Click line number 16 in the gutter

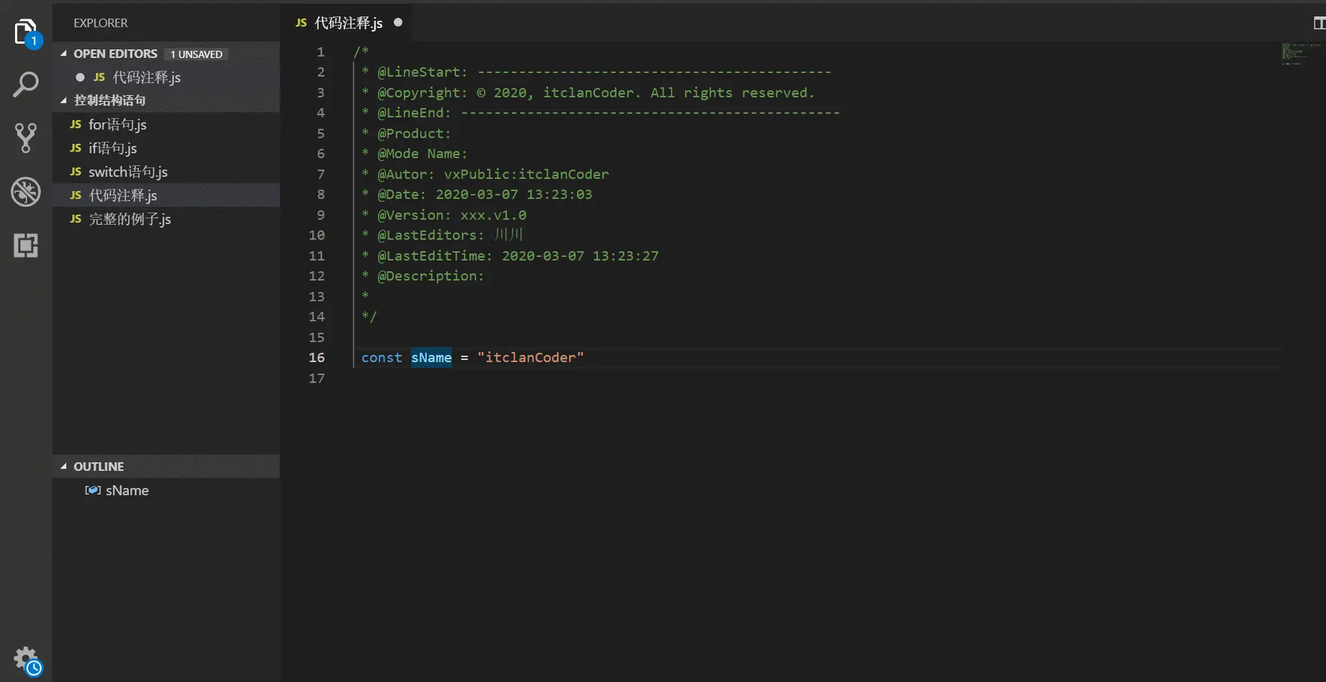(x=316, y=358)
